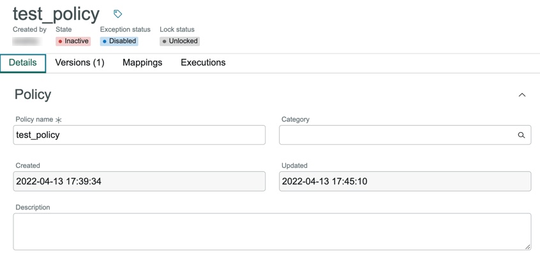Click the Description resize handle

528,246
